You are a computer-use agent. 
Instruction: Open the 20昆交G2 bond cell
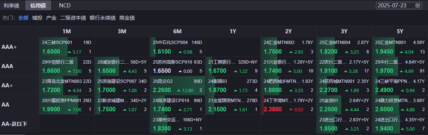pos(177,85)
